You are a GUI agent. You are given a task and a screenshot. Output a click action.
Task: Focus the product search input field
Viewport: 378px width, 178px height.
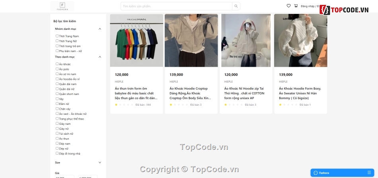[176, 6]
